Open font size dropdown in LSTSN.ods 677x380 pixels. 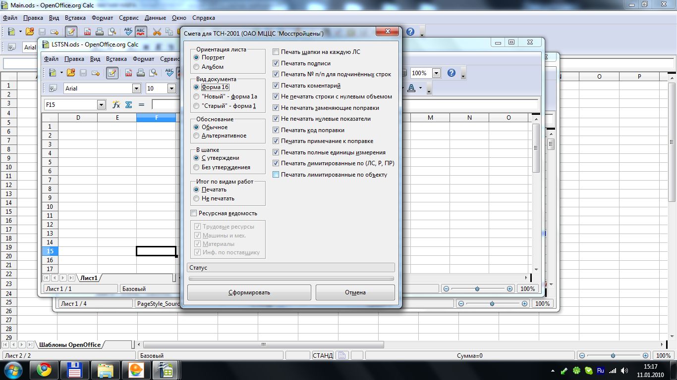tap(171, 88)
